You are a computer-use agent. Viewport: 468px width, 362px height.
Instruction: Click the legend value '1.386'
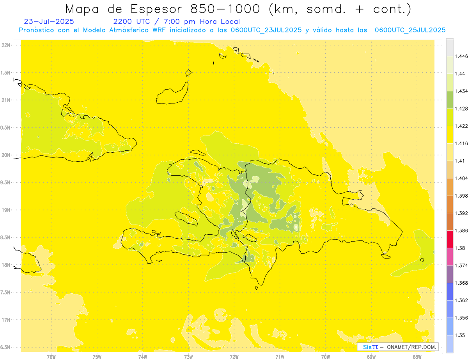(x=461, y=230)
